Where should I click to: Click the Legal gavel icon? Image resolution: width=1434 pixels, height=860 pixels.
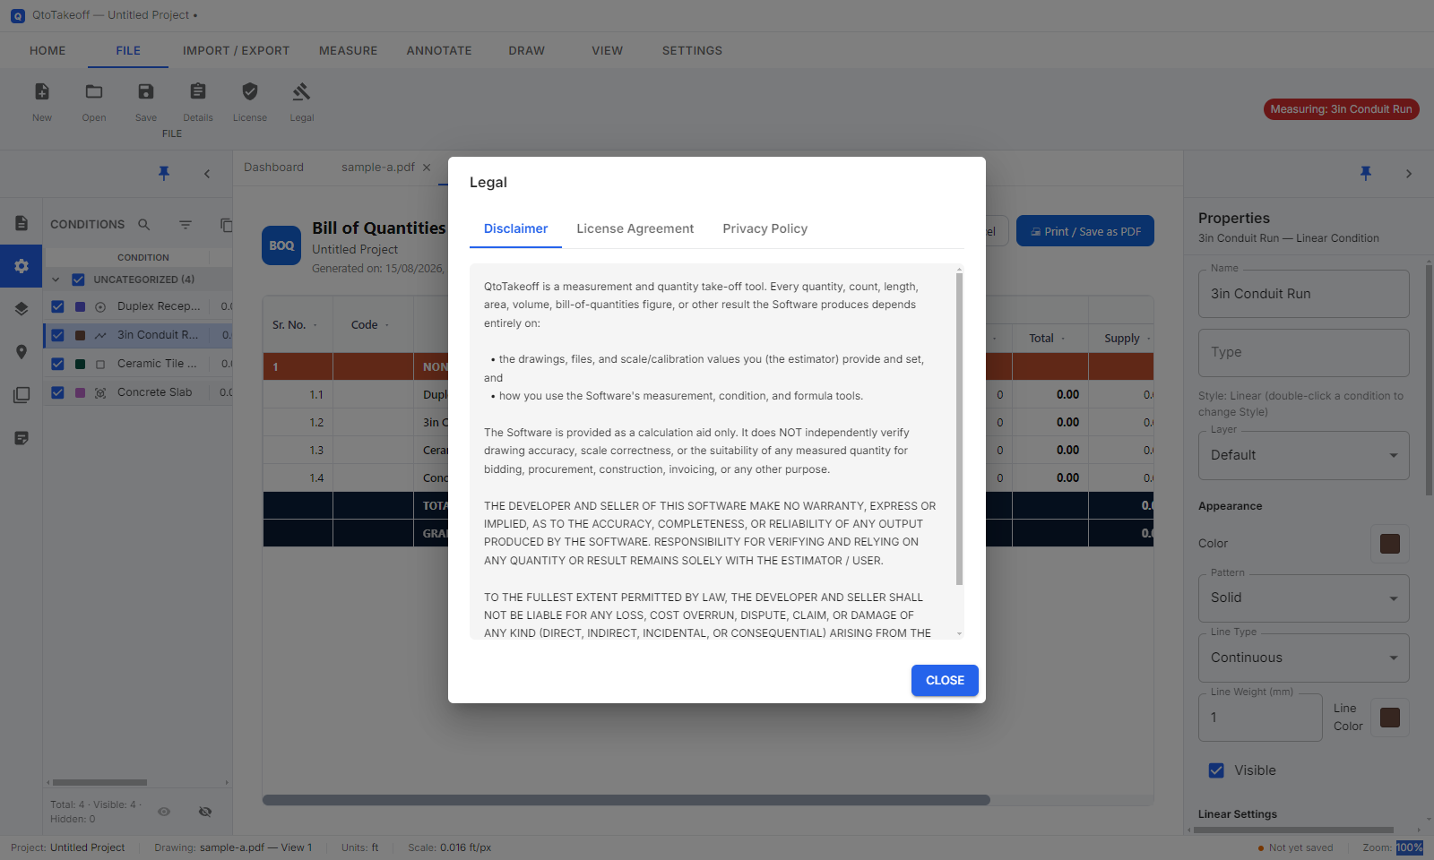pyautogui.click(x=302, y=91)
